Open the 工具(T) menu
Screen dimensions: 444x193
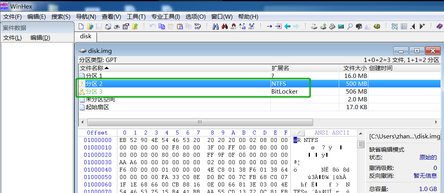[x=136, y=17]
